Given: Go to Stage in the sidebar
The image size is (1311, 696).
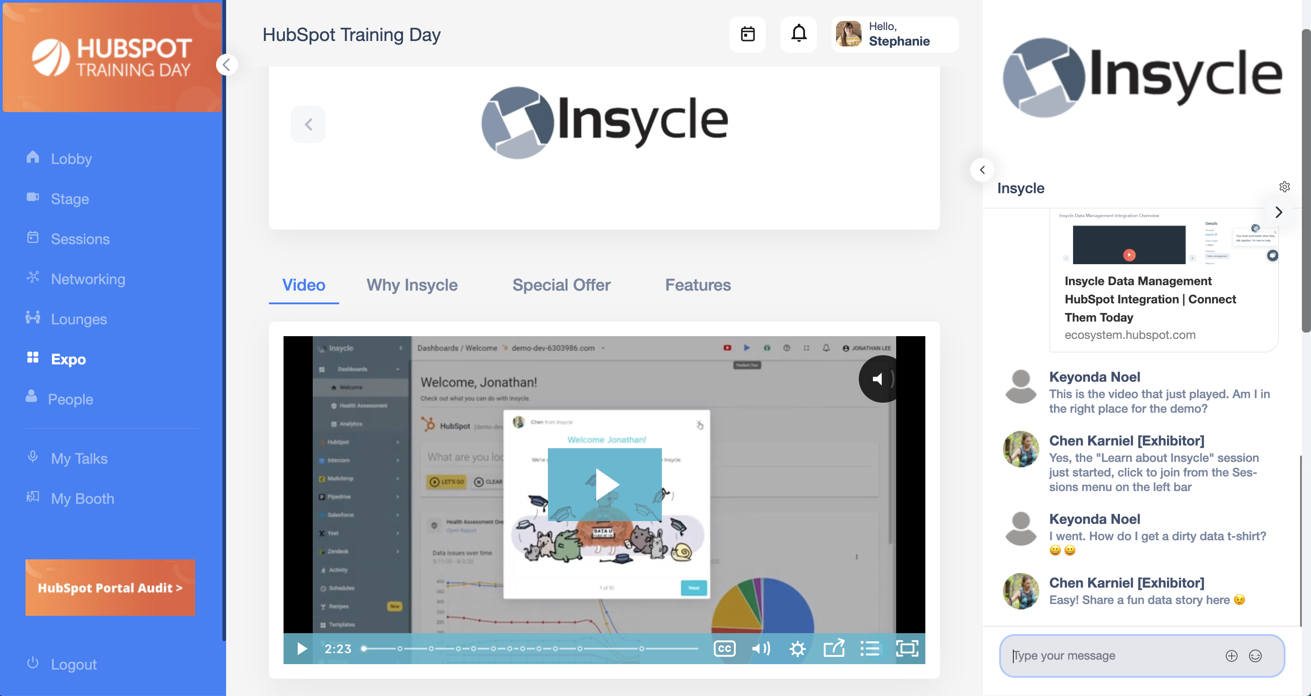Looking at the screenshot, I should click(57, 199).
